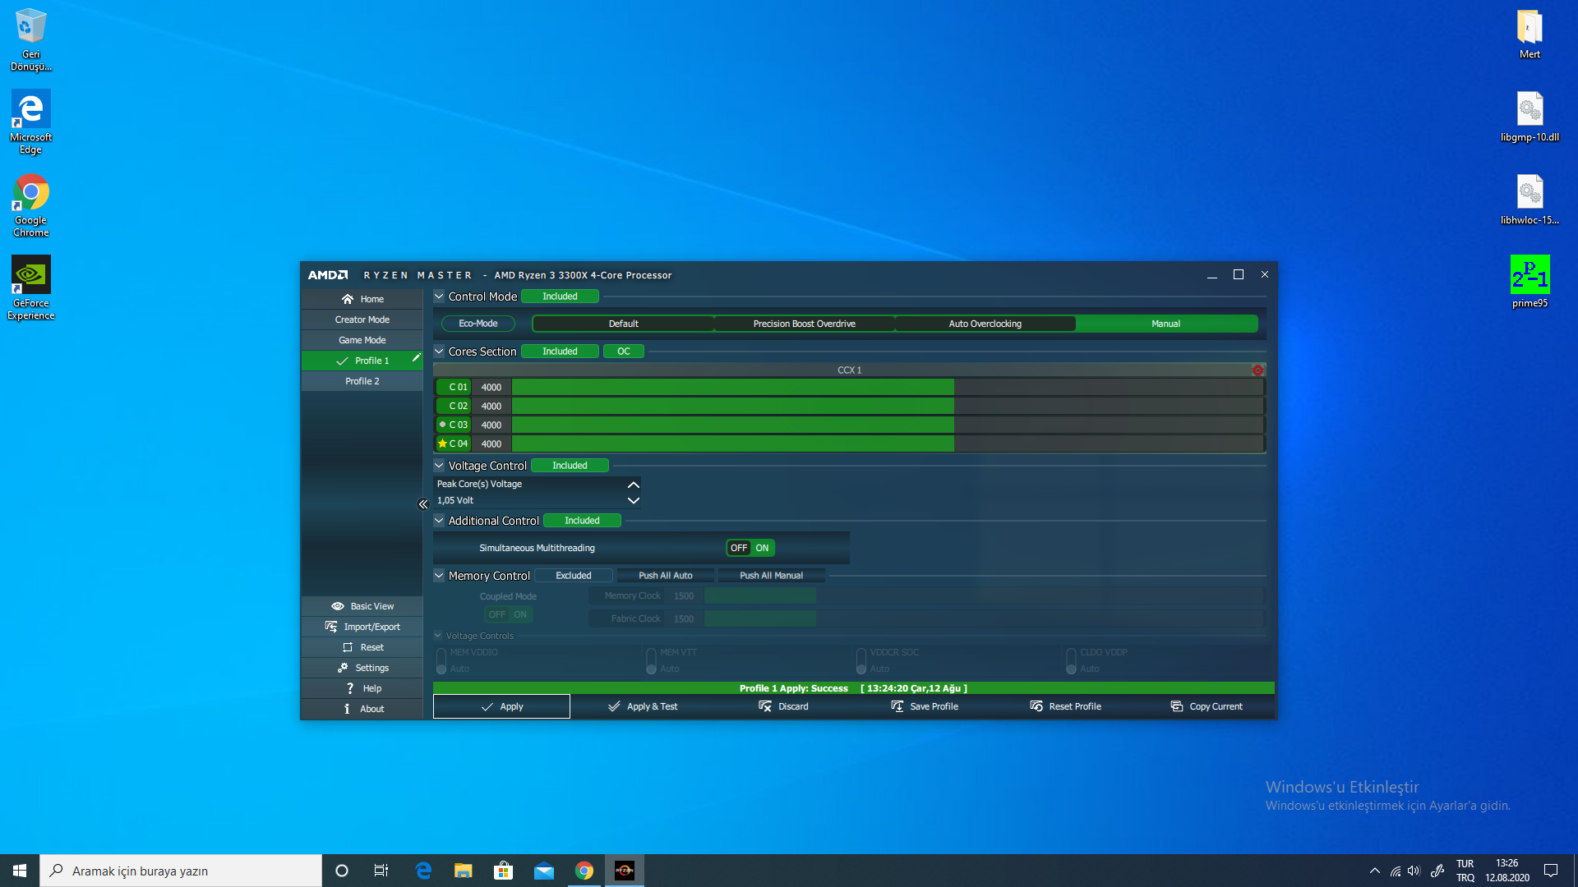Select the Precision Boost Overdrive mode tab
The height and width of the screenshot is (887, 1578).
click(804, 324)
